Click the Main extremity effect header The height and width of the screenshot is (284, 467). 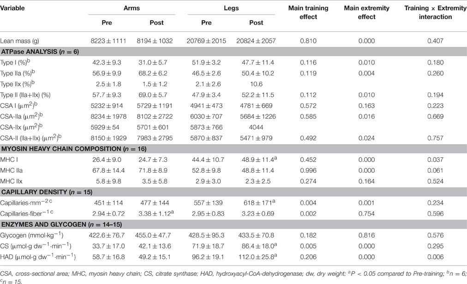(x=367, y=12)
